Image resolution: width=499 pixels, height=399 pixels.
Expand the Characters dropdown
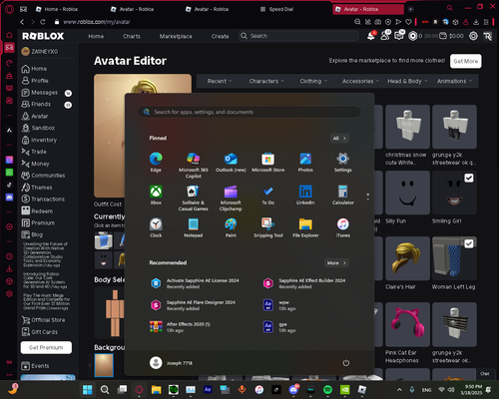266,81
